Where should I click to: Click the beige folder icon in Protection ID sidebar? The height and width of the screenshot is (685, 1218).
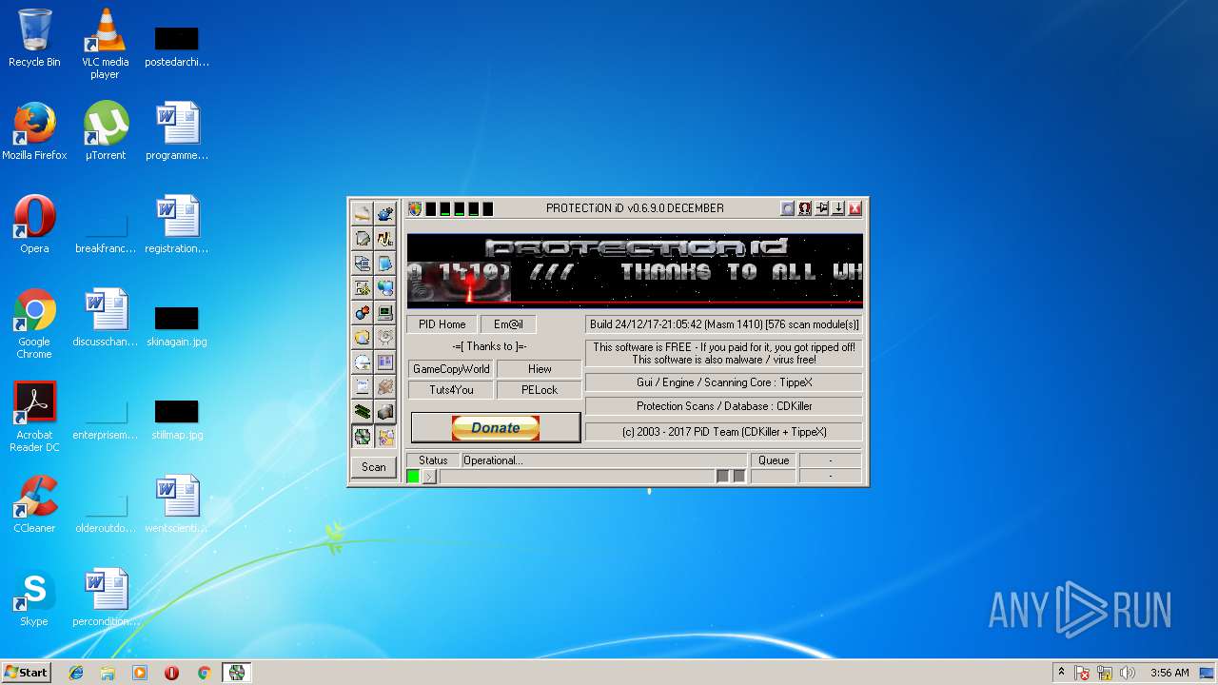(x=362, y=213)
